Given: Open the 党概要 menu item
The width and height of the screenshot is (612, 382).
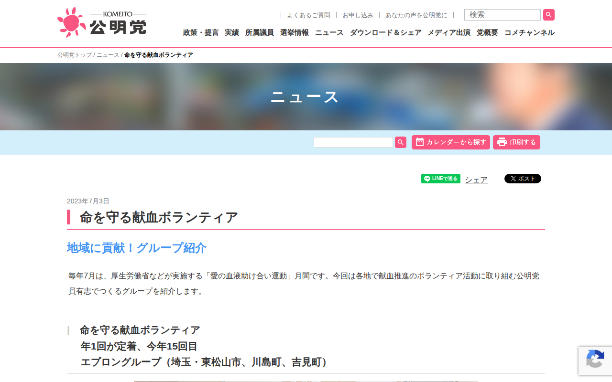Looking at the screenshot, I should (x=487, y=32).
